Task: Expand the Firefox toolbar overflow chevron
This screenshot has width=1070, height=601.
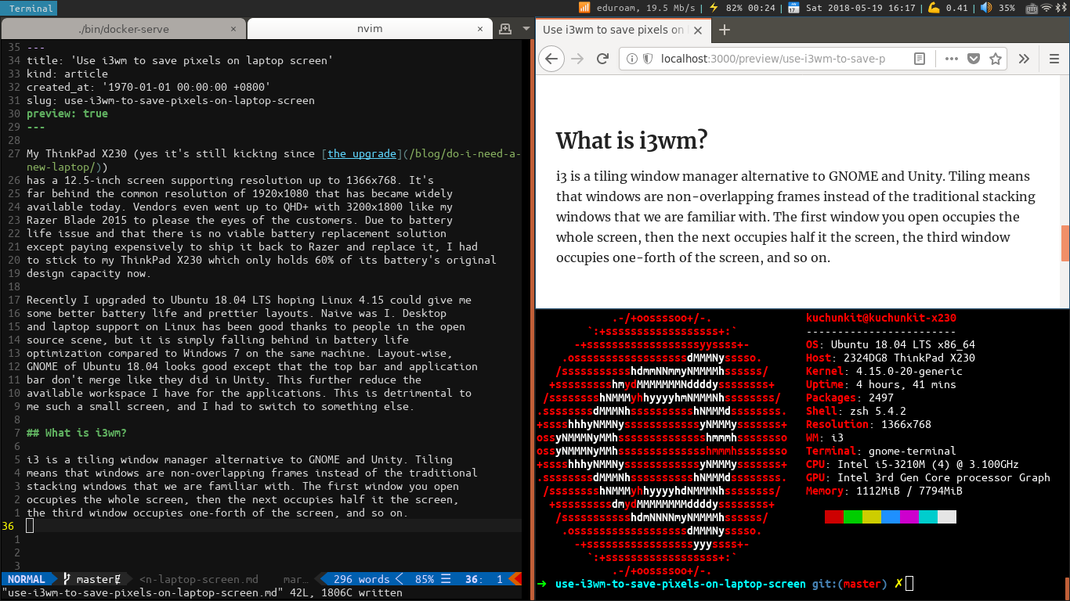Action: tap(1023, 59)
